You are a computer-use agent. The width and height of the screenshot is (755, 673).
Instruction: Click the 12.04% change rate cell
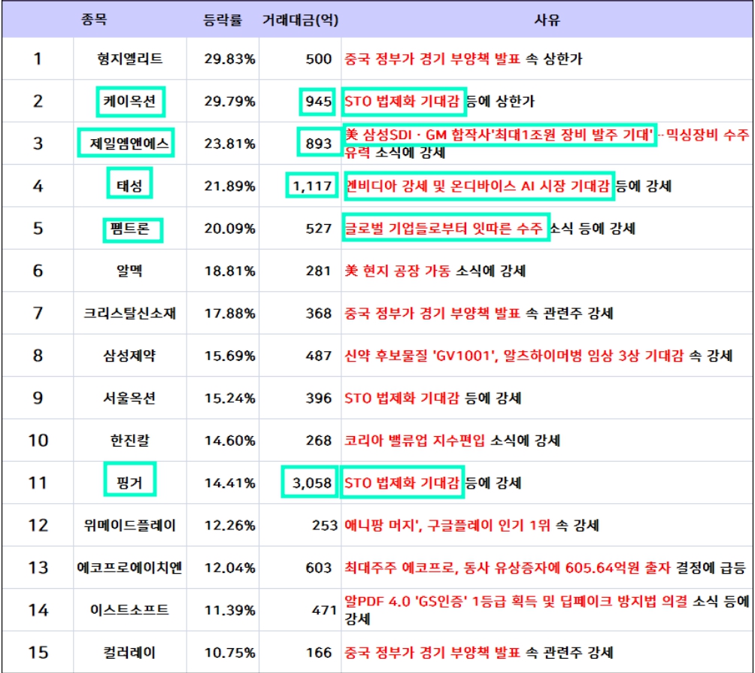229,568
